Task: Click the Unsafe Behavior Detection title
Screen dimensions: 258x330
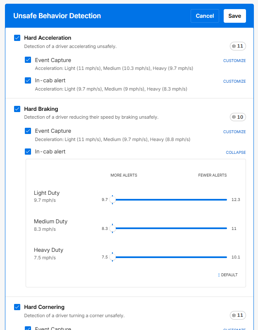Action: click(57, 16)
